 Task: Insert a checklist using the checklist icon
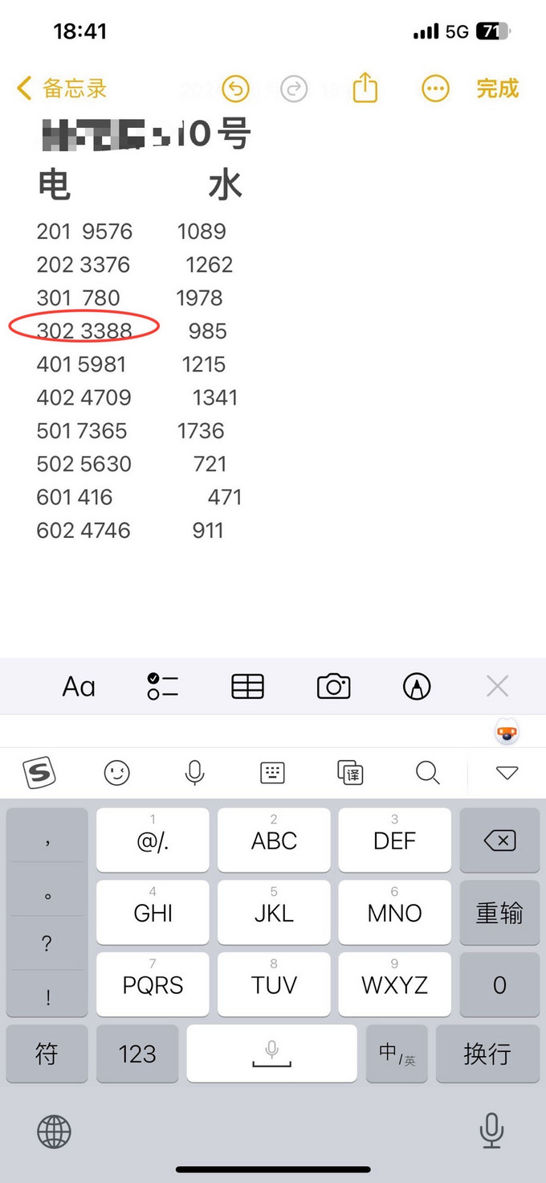tap(162, 687)
